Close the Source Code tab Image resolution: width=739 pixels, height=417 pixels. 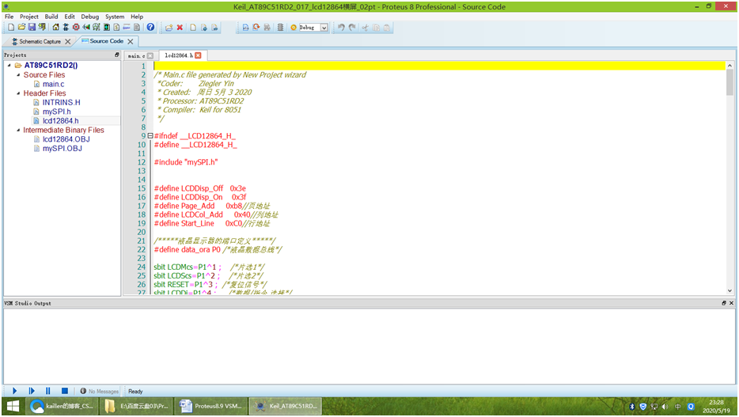[x=131, y=41]
